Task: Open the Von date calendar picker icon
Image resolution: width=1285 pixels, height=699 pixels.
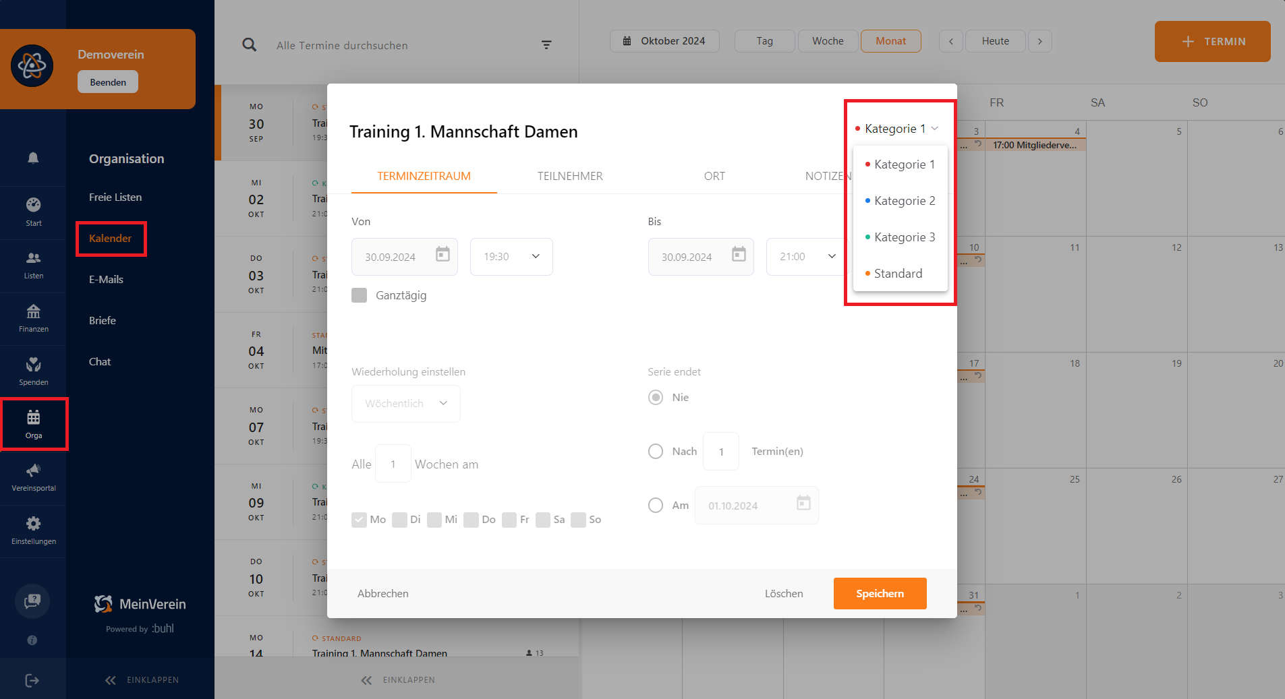Action: click(442, 254)
